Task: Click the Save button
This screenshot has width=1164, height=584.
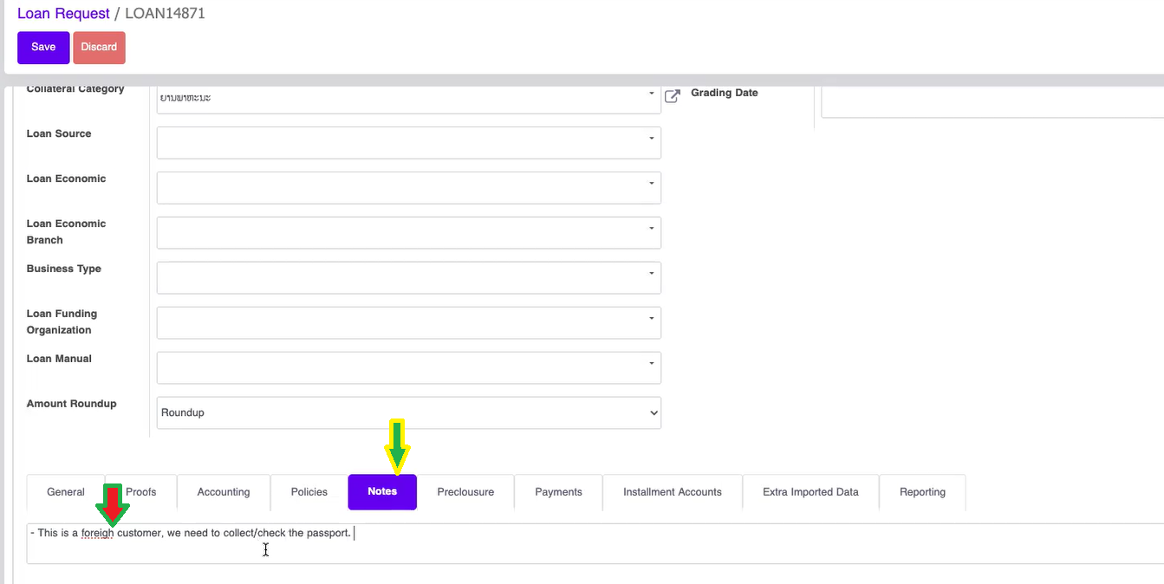Action: tap(43, 48)
